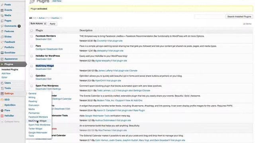Click the Plugins plug icon in sidebar
The image size is (255, 143).
2,64
